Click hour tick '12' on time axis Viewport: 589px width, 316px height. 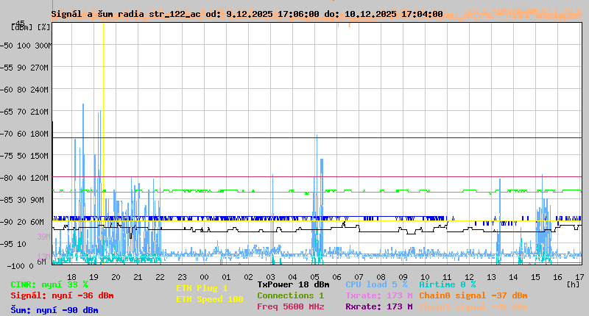point(469,277)
